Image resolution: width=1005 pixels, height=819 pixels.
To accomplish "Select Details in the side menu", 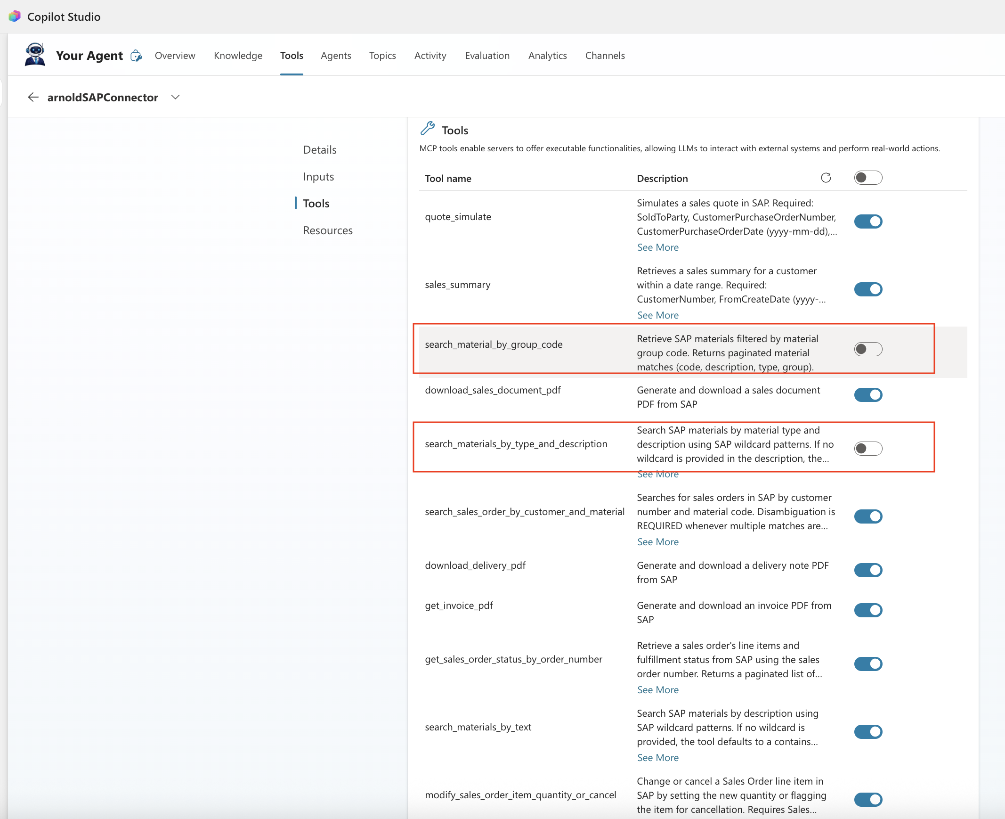I will (320, 150).
